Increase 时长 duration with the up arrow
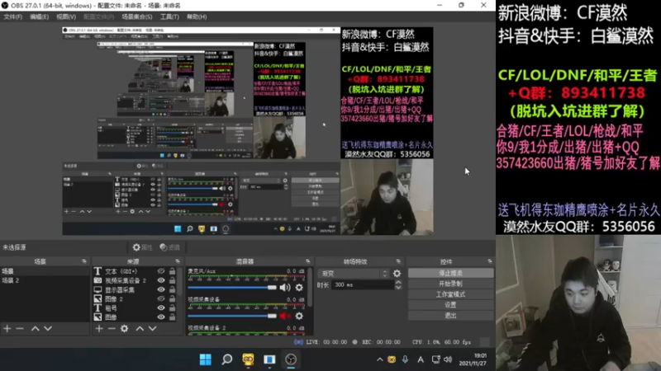661x371 pixels. tap(398, 282)
